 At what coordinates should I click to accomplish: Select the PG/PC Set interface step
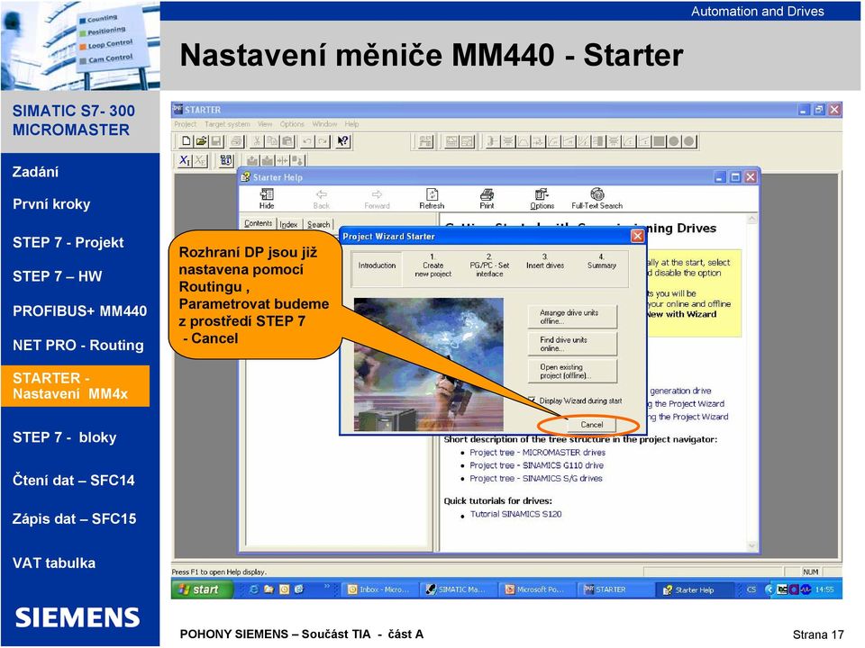tap(489, 265)
